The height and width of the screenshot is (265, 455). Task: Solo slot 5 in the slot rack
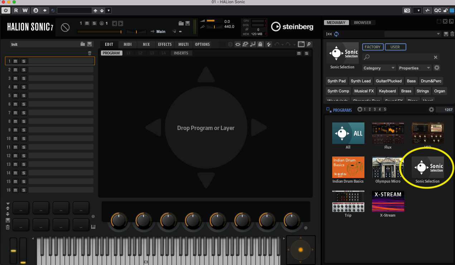(23, 96)
